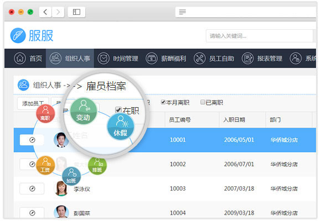The image size is (321, 221).
Task: Click the date 2007/03/18 cell
Action: tap(239, 188)
